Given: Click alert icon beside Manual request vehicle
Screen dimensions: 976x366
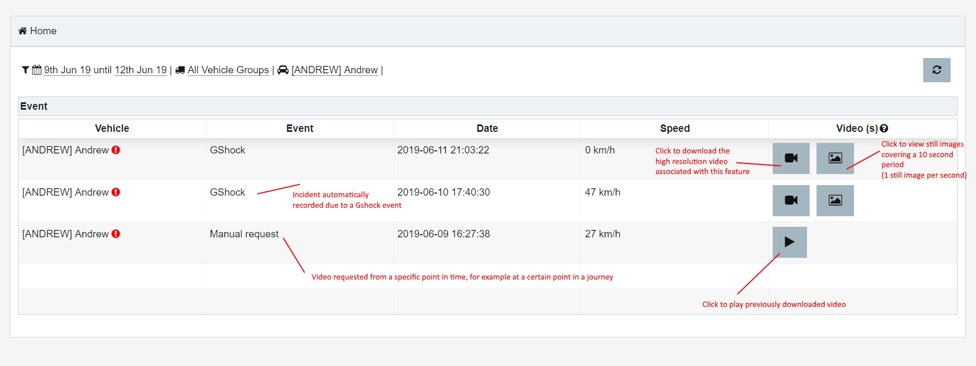Looking at the screenshot, I should tap(116, 234).
